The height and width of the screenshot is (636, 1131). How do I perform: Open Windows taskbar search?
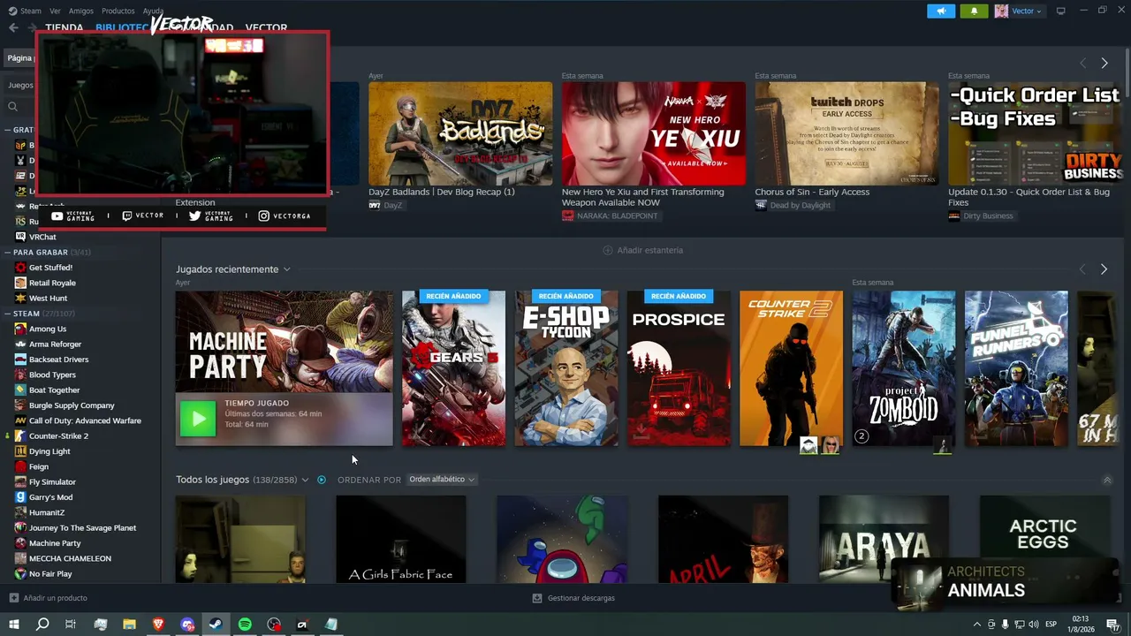click(42, 625)
